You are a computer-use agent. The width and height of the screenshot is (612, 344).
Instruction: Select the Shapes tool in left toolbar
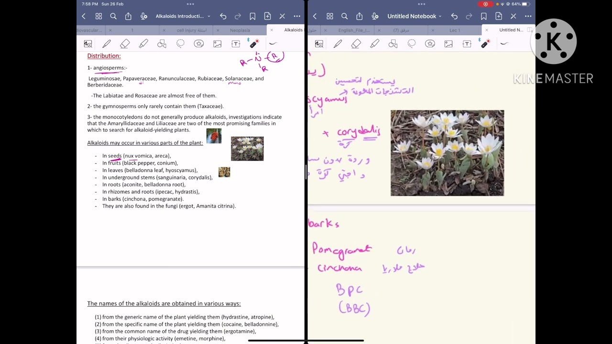[162, 44]
